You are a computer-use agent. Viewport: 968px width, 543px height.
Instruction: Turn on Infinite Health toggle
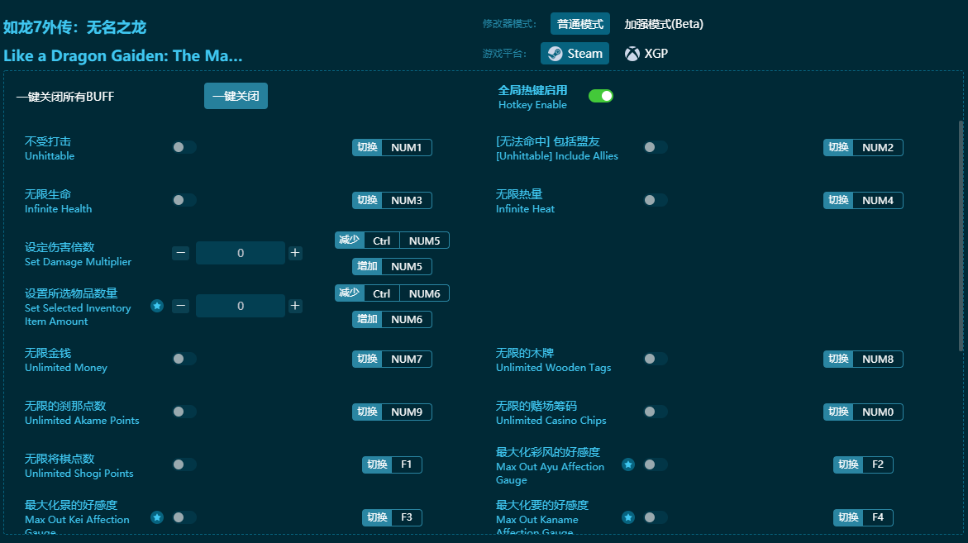pos(184,200)
